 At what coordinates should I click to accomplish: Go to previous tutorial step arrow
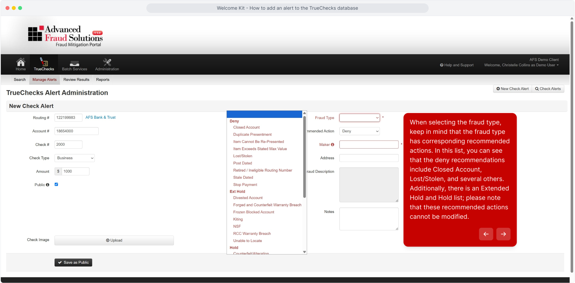pyautogui.click(x=486, y=234)
